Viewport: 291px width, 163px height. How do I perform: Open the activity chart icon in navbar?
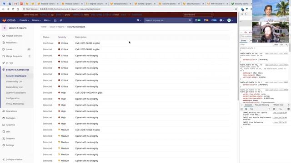click(x=55, y=20)
